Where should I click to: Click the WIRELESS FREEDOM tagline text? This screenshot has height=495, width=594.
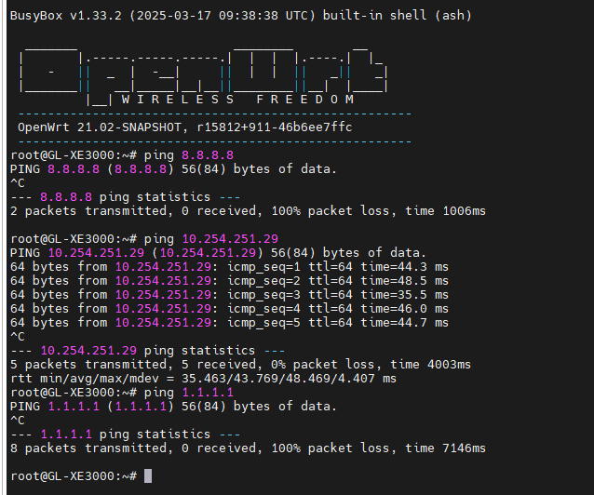(237, 99)
